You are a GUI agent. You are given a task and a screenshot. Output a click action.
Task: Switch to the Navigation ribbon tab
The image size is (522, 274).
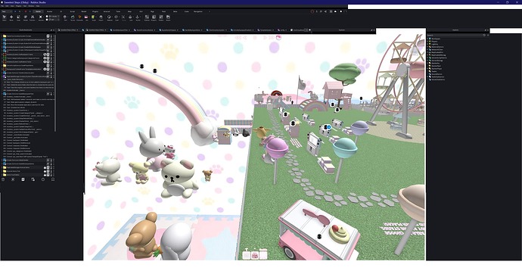(x=198, y=11)
